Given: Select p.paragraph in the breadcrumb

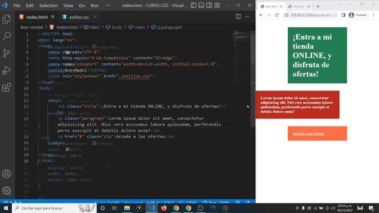Looking at the screenshot, I should (x=169, y=27).
